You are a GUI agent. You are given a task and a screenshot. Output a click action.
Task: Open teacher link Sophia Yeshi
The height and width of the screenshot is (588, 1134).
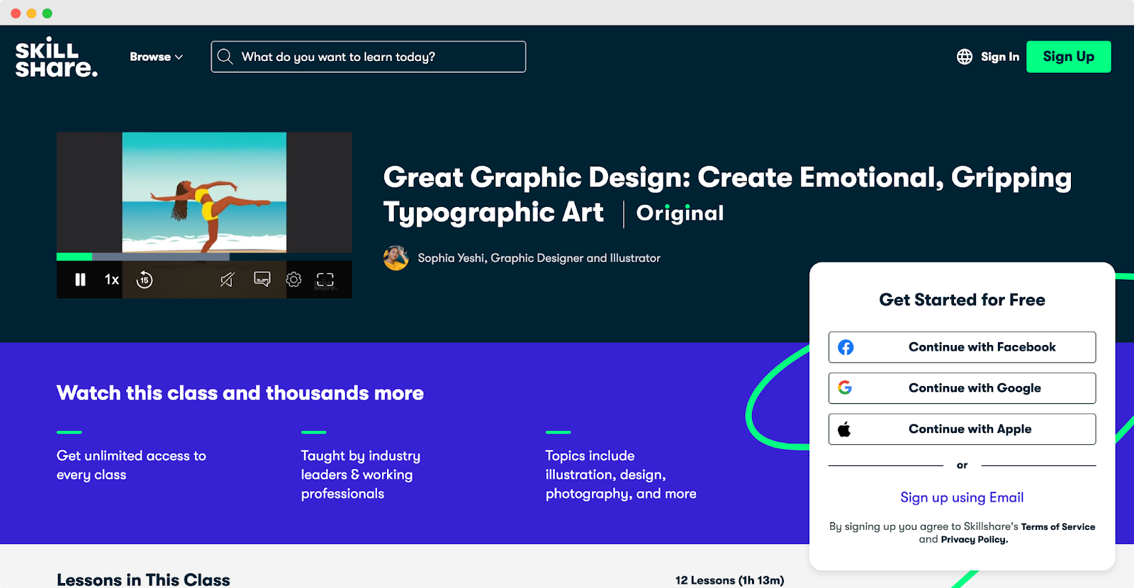539,258
